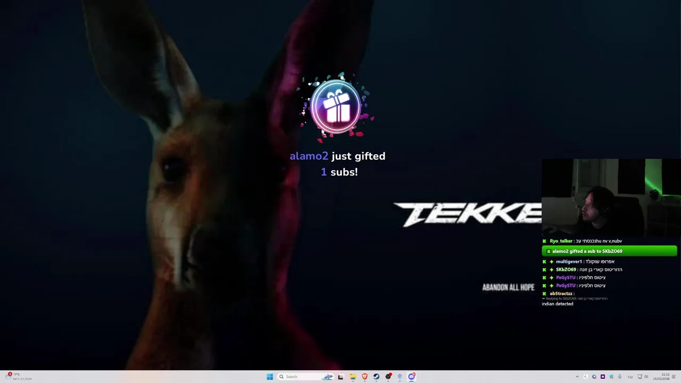Open OBS Studio from the taskbar
This screenshot has height=383, width=681.
[x=388, y=377]
